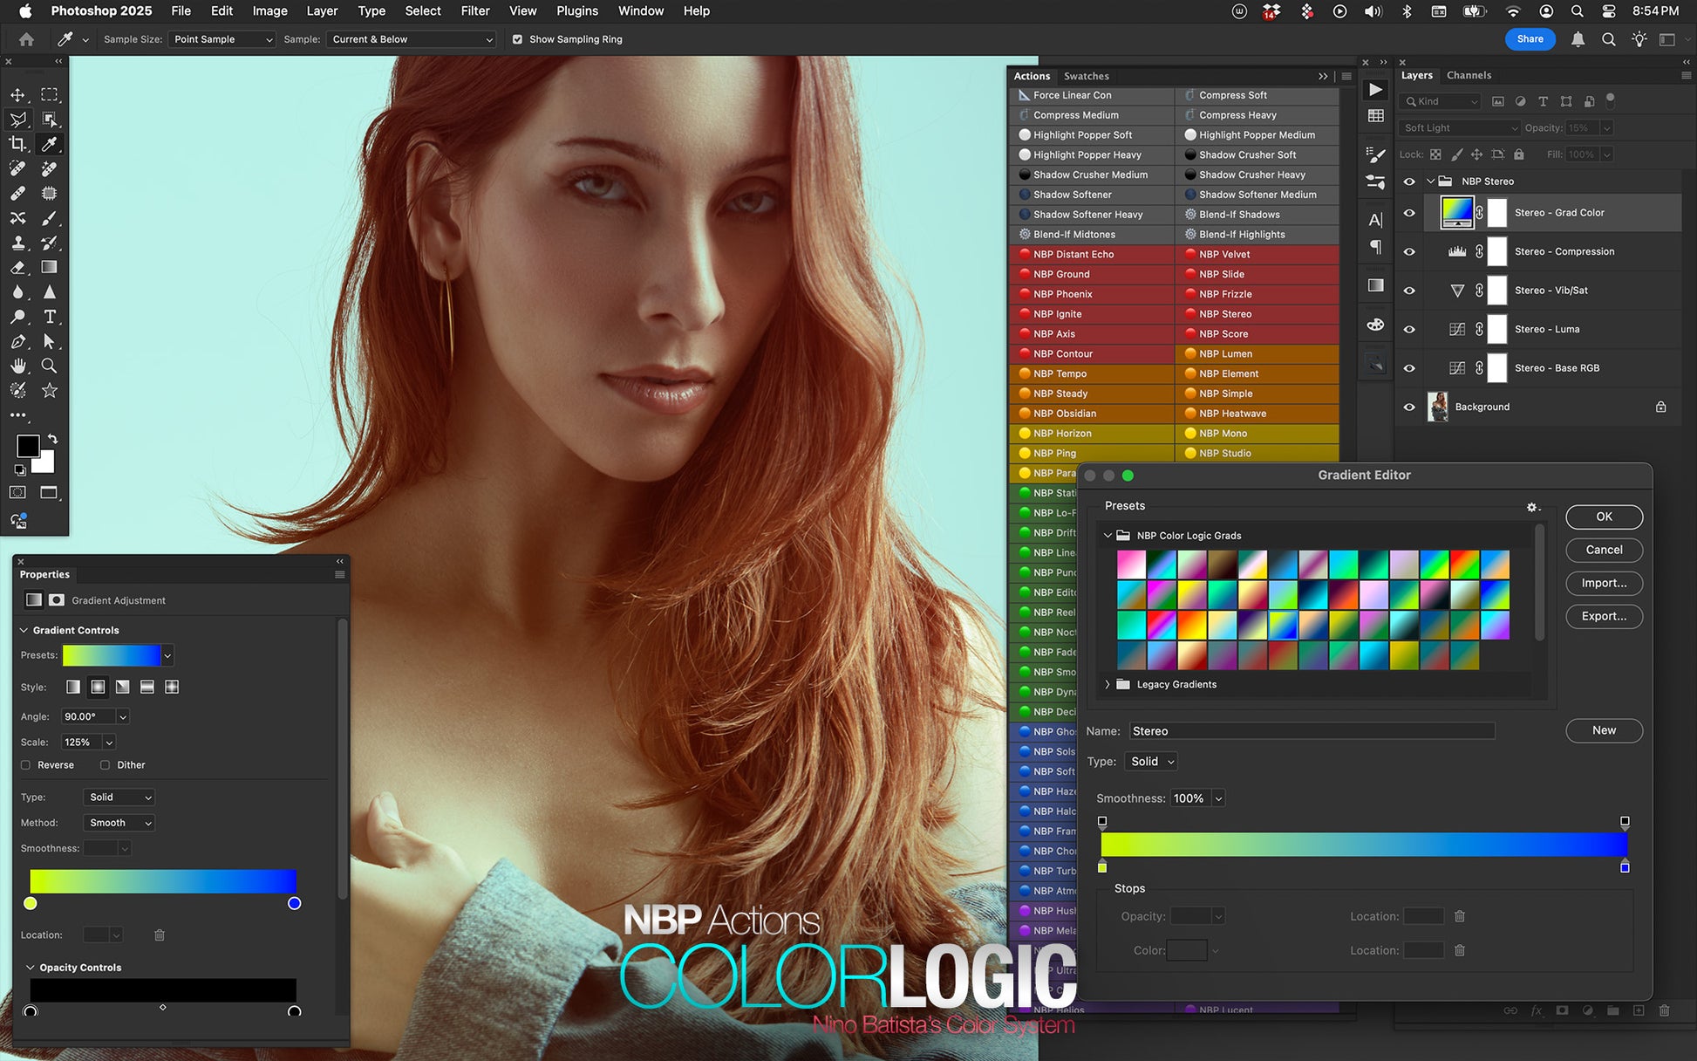Click the Gradient Editor presets gear icon
Viewport: 1697px width, 1061px height.
(1531, 507)
